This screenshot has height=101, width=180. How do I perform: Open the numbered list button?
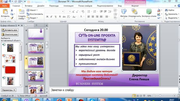(94, 12)
